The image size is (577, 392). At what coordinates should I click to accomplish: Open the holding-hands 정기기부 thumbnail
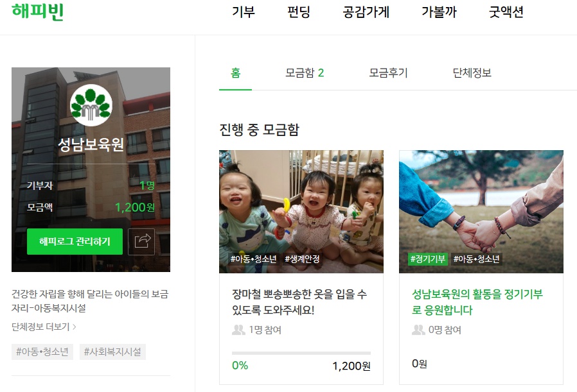click(481, 212)
